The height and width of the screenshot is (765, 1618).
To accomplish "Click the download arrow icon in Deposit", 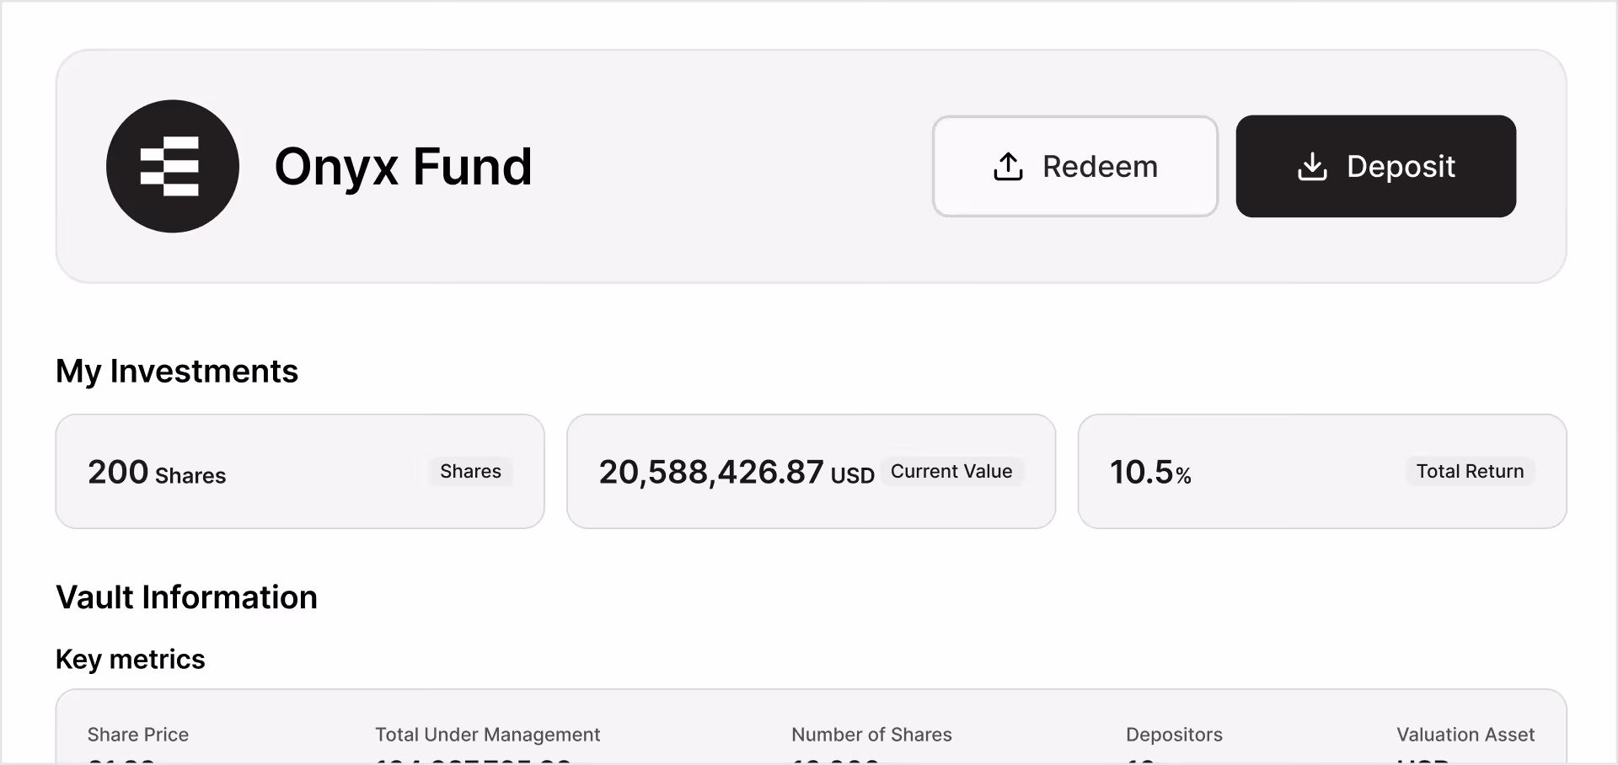I will pos(1312,167).
